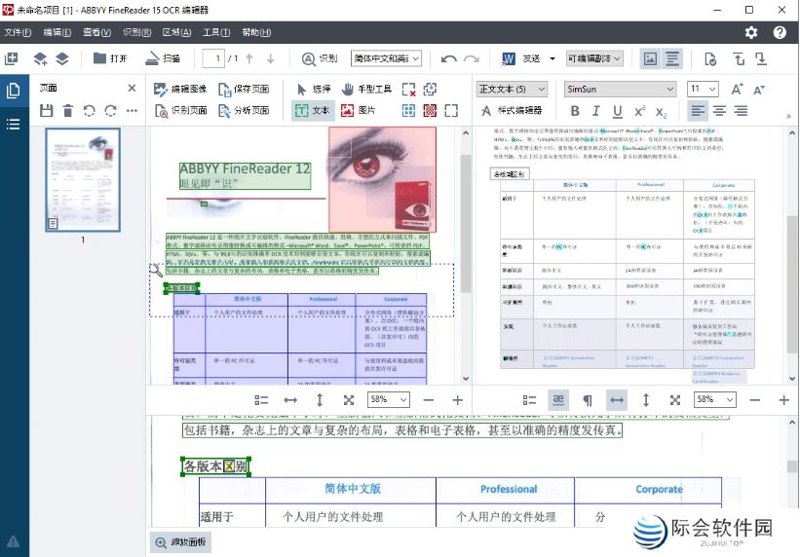Open settings gear in title area
The image size is (800, 557).
click(751, 32)
